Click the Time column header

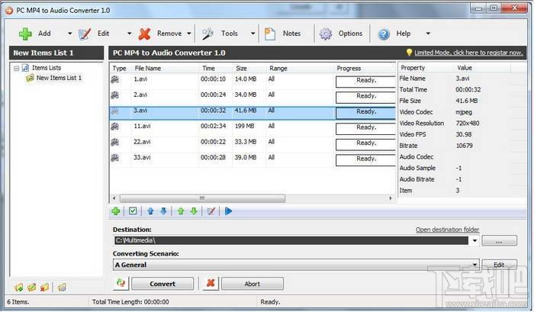click(x=216, y=68)
